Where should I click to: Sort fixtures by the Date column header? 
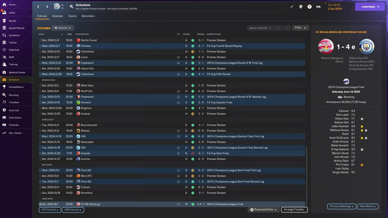click(42, 34)
